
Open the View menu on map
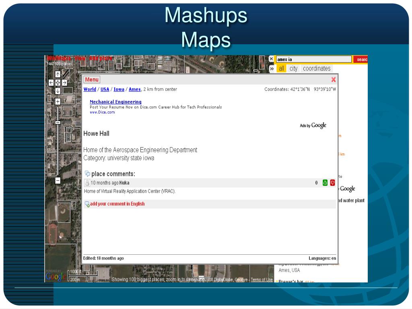click(x=80, y=58)
